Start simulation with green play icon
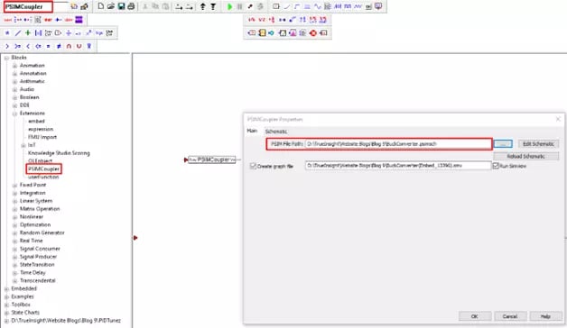Viewport: 567px width, 328px height. pos(229,6)
